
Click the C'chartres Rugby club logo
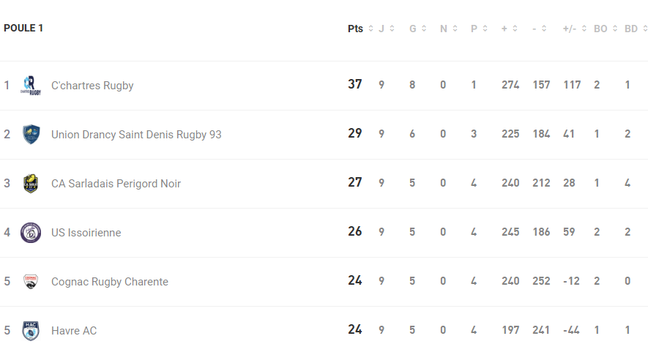point(31,86)
